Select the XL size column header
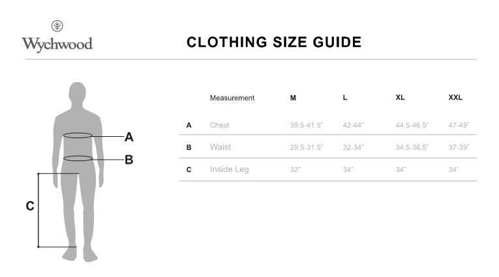The width and height of the screenshot is (499, 277). 400,98
